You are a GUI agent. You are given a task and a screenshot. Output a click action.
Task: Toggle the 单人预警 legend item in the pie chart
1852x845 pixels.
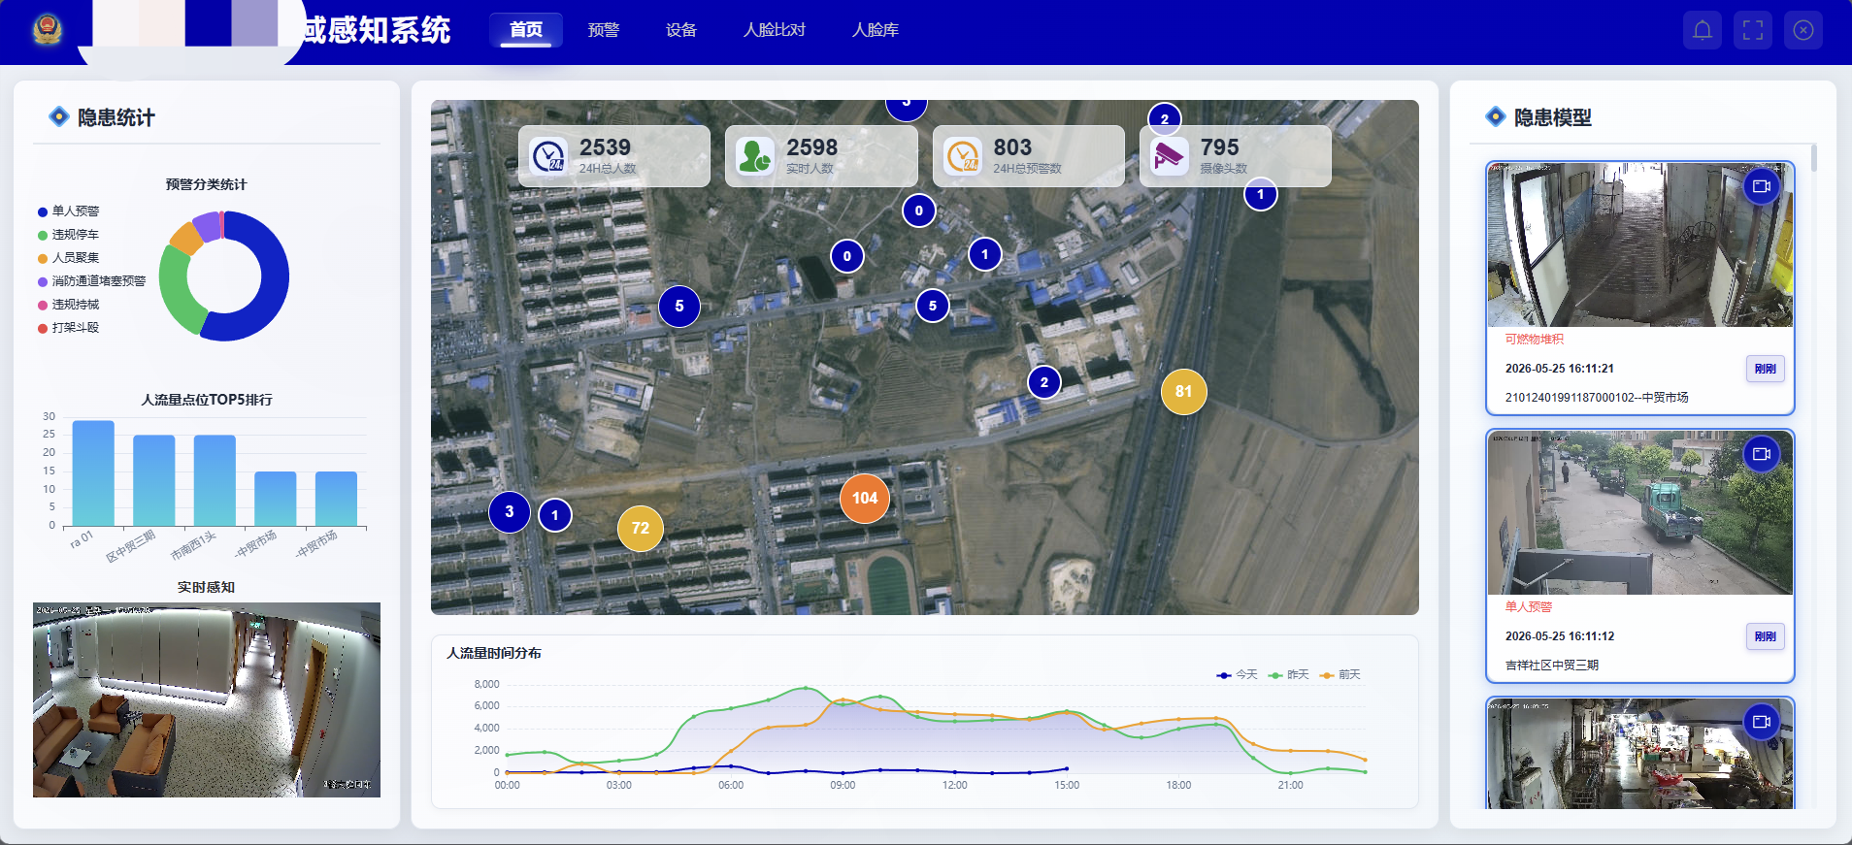point(68,211)
